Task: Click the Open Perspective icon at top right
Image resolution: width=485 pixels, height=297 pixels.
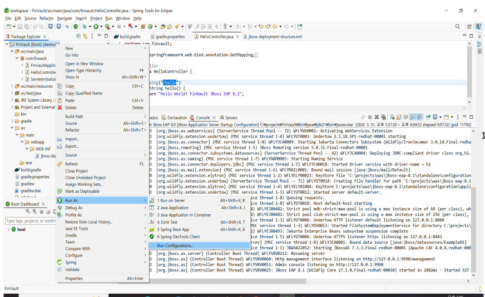Action: [x=469, y=27]
